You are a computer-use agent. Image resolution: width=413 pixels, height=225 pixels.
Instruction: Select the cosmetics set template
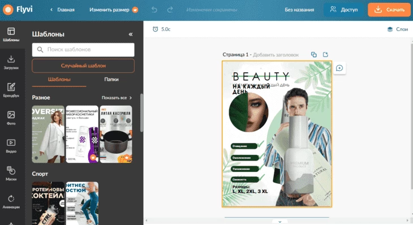coord(82,134)
